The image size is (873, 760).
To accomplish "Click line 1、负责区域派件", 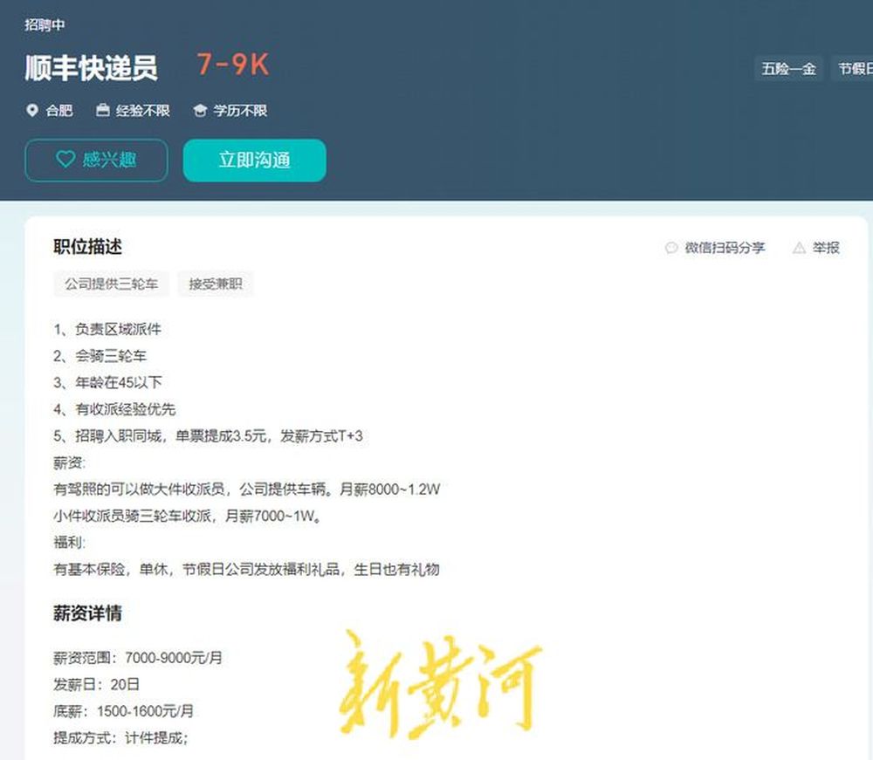I will [107, 329].
